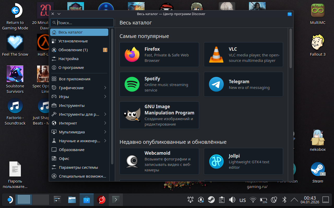Click the update warning badge icon

click(x=105, y=50)
